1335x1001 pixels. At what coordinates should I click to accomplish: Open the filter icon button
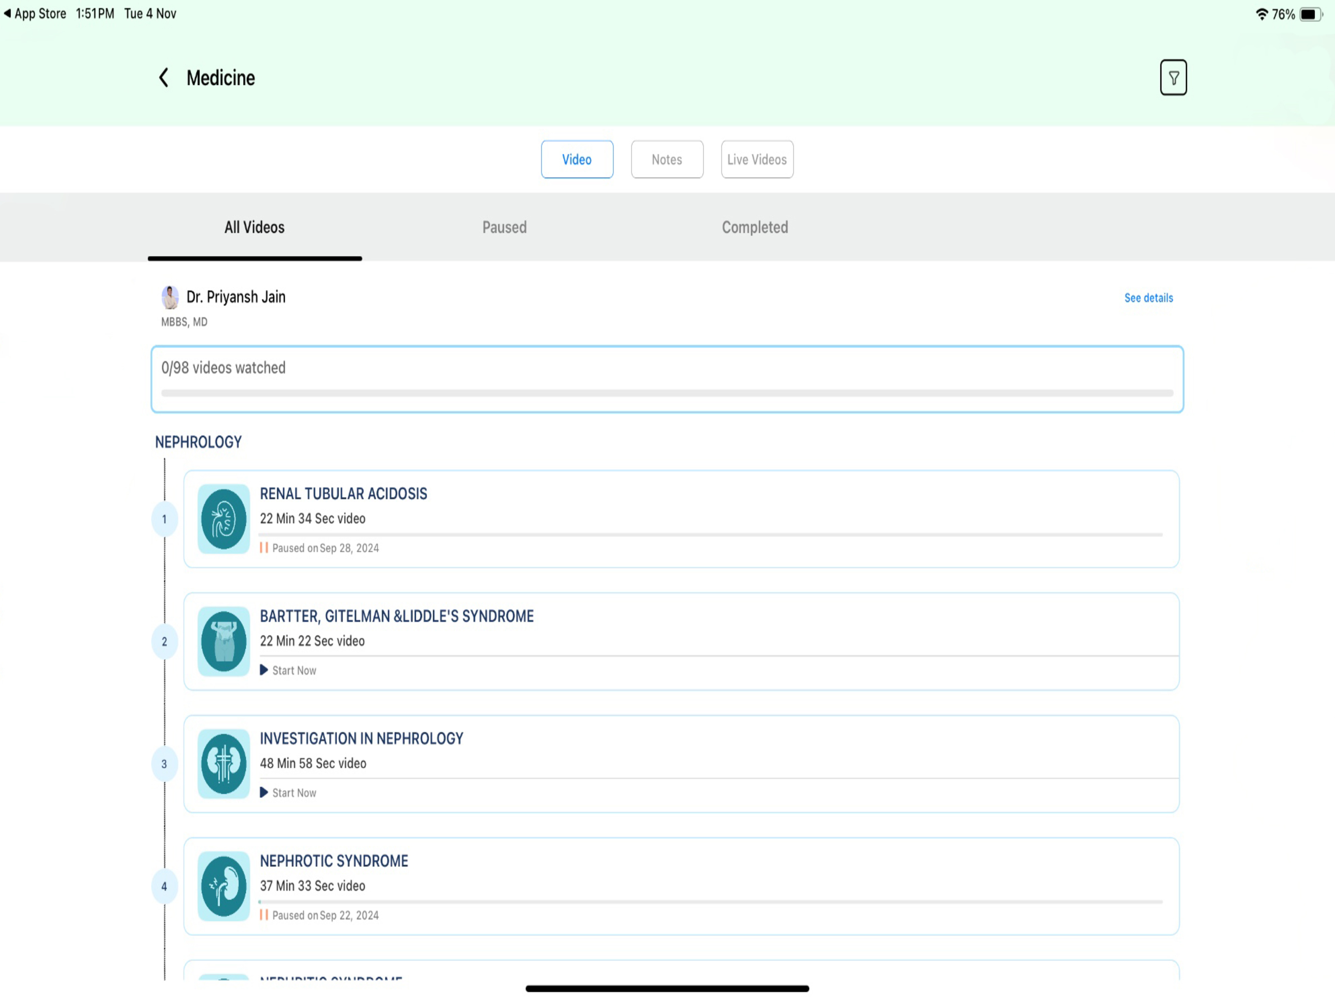click(1172, 78)
